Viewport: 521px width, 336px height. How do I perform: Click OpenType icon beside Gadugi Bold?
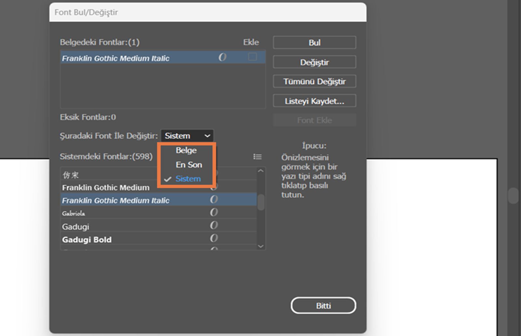tap(214, 238)
